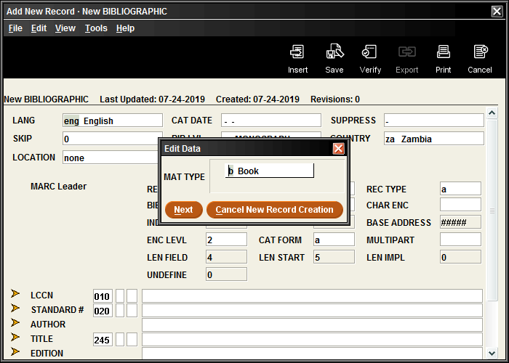Click the SUPPRESS field
Image resolution: width=509 pixels, height=363 pixels.
click(x=433, y=121)
